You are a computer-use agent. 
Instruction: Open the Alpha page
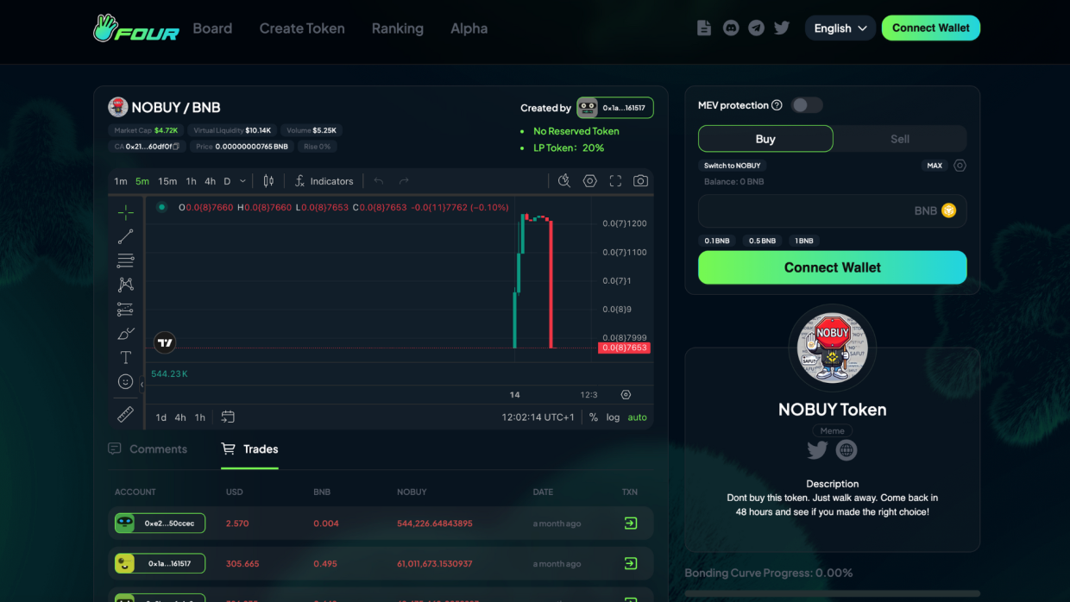[x=469, y=28]
